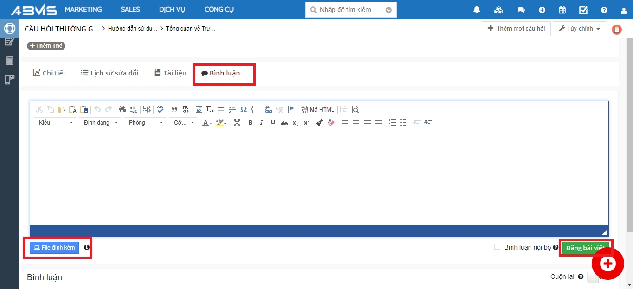The height and width of the screenshot is (289, 633).
Task: Maximize the editor with fullscreen icon
Action: click(x=237, y=123)
